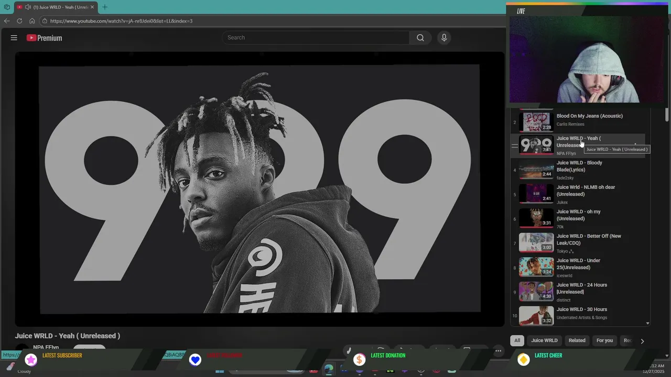Screen dimensions: 671x377
Task: Open a new browser tab with plus
Action: (x=105, y=7)
